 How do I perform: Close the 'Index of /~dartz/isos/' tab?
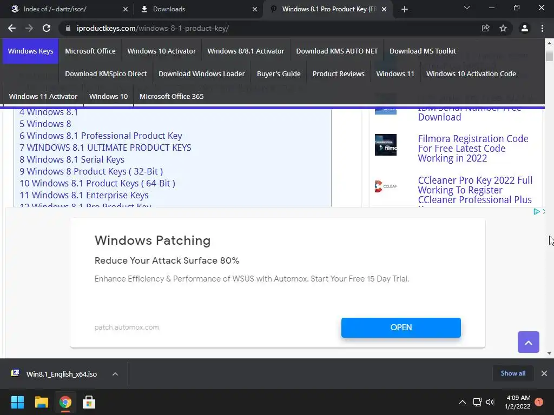pyautogui.click(x=126, y=9)
